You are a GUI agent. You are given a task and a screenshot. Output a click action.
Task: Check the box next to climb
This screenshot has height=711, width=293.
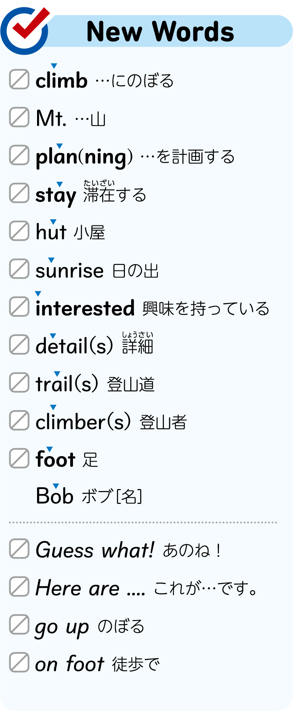click(19, 80)
